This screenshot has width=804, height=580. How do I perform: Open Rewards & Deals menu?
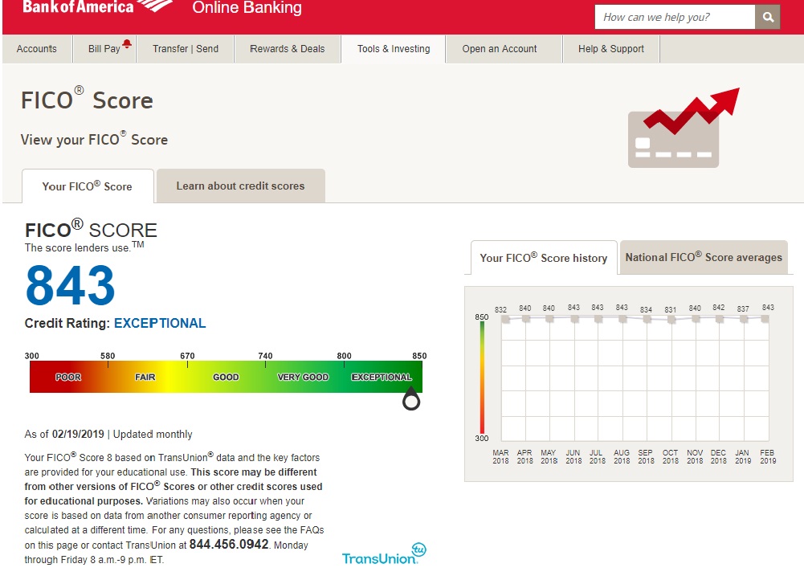point(288,49)
